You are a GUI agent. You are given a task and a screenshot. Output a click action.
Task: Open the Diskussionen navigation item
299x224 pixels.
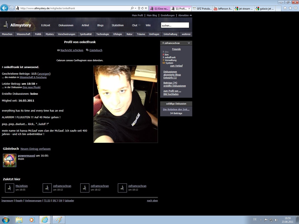coord(66,25)
